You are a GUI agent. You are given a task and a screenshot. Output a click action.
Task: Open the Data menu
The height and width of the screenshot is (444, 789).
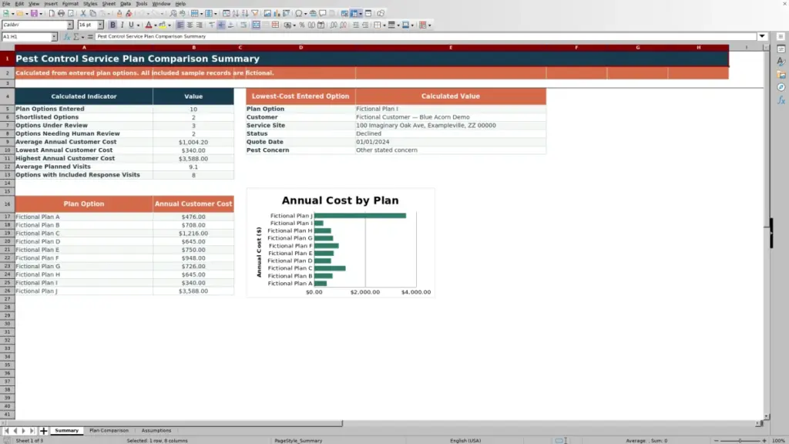pyautogui.click(x=126, y=4)
